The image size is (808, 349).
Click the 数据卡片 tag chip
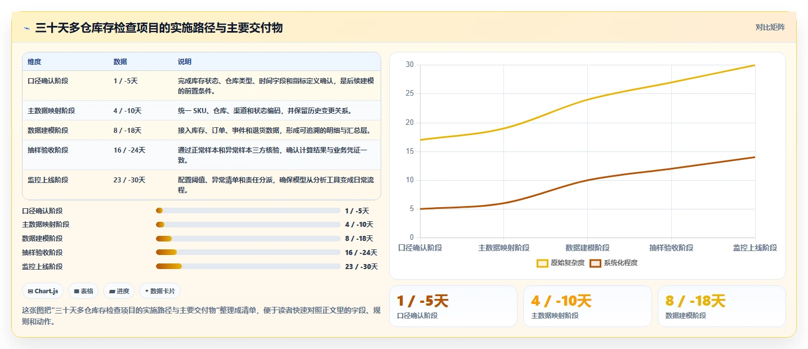pyautogui.click(x=160, y=291)
